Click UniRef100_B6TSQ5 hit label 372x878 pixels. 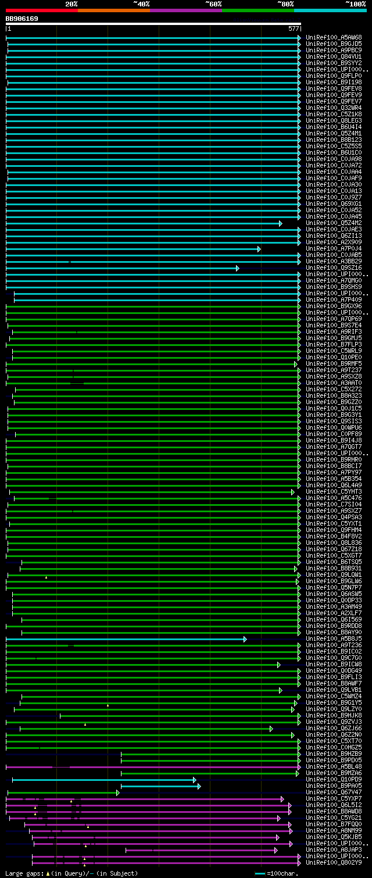tap(334, 562)
